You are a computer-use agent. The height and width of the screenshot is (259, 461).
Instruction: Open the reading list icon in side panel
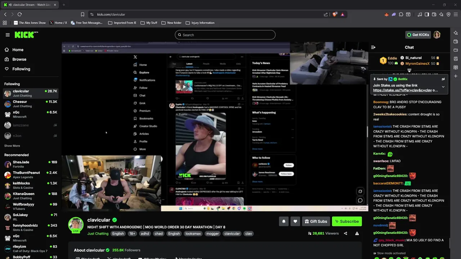[456, 67]
